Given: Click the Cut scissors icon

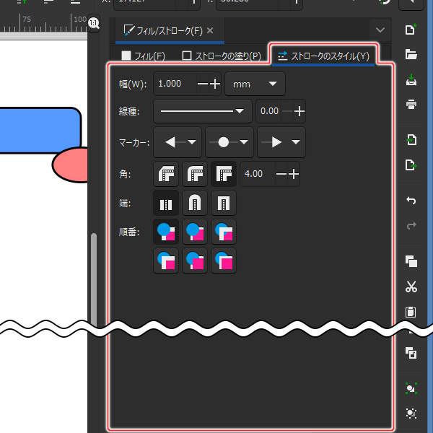Looking at the screenshot, I should coord(411,287).
